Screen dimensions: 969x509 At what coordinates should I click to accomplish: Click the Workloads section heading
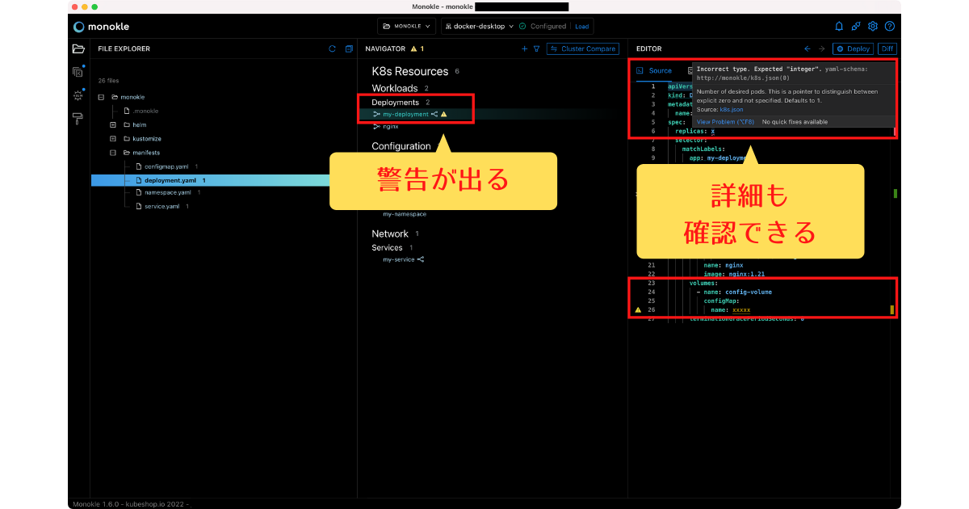point(395,88)
